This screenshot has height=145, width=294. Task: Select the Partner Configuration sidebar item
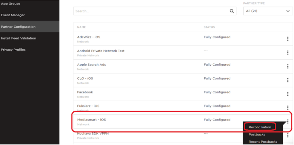point(18,27)
